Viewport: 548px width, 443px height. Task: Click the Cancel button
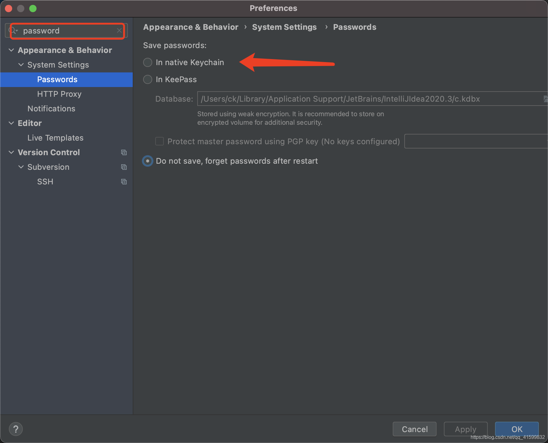415,429
